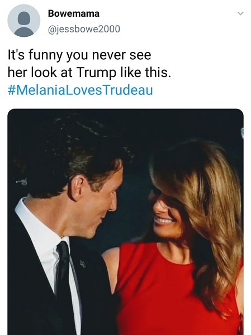This screenshot has width=251, height=335.
Task: Tap the tweet text "It's funny you never see"
Action: point(79,55)
